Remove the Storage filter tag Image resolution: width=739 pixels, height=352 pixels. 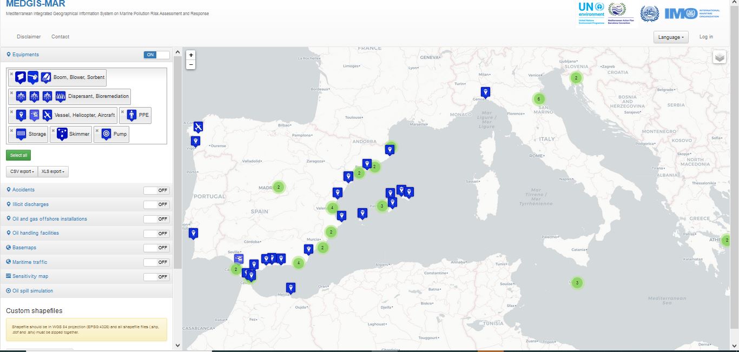pyautogui.click(x=11, y=130)
